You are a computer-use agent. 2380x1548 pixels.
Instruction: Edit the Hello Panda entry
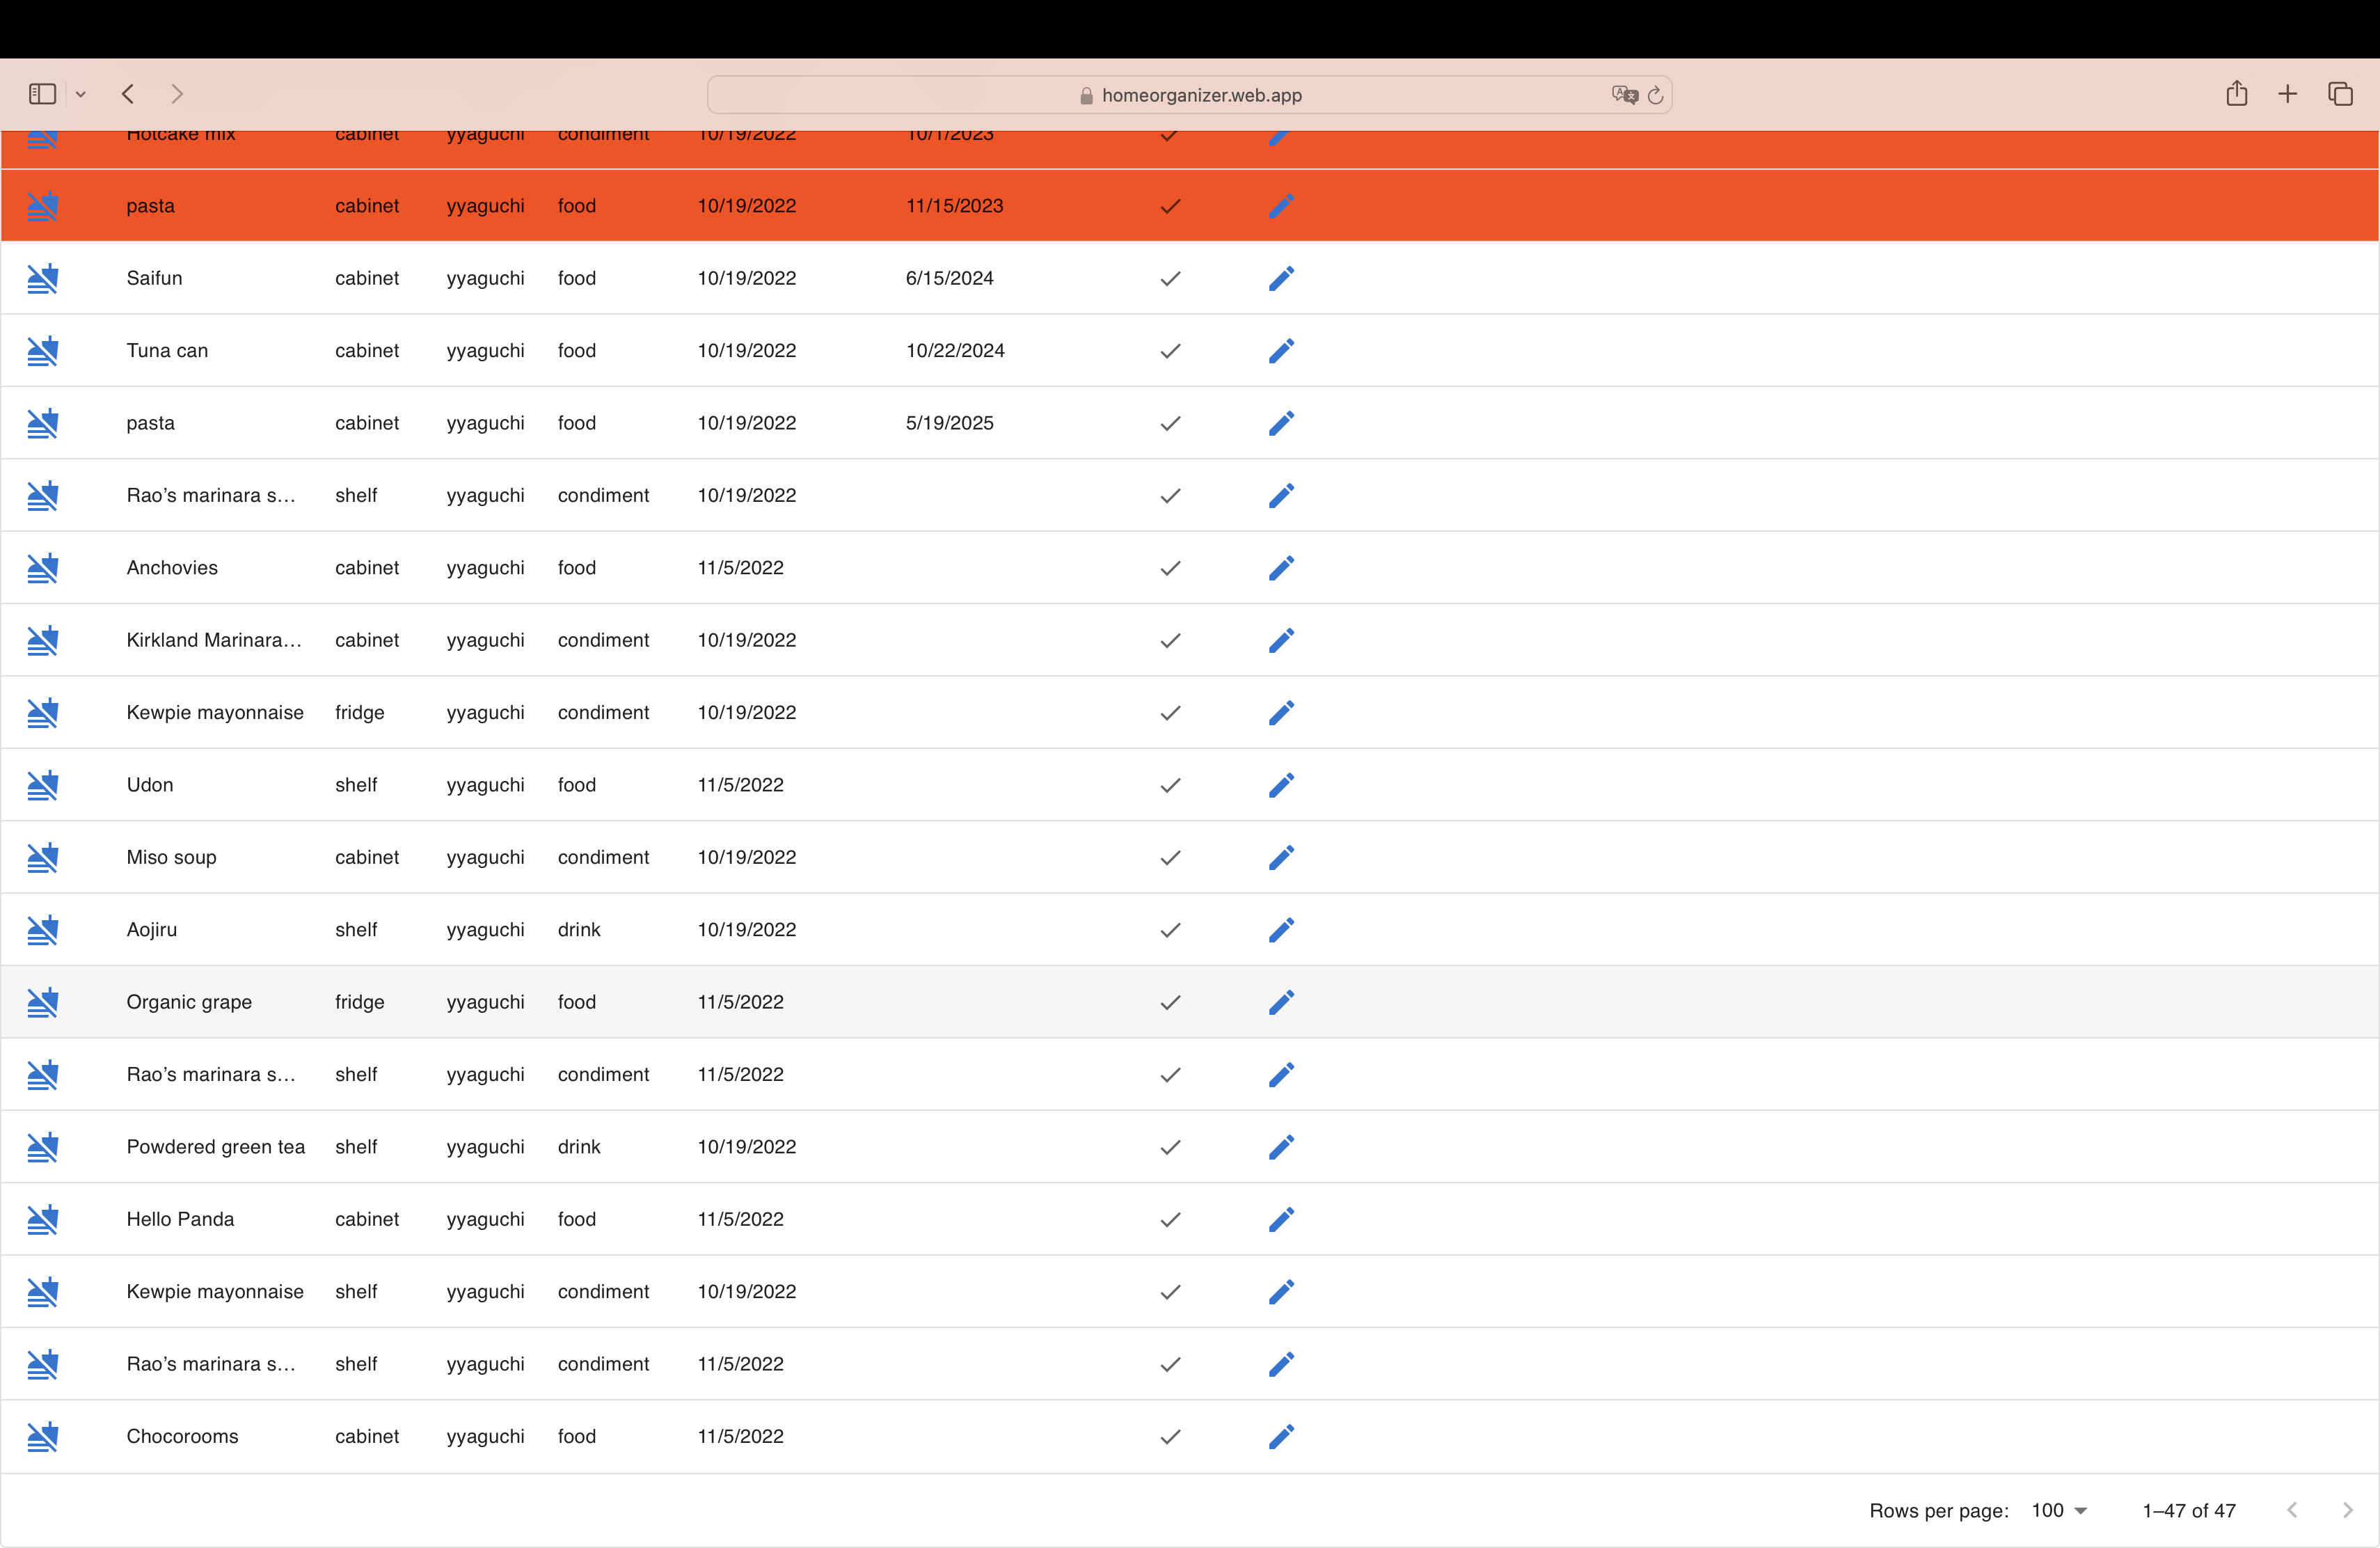pyautogui.click(x=1281, y=1219)
